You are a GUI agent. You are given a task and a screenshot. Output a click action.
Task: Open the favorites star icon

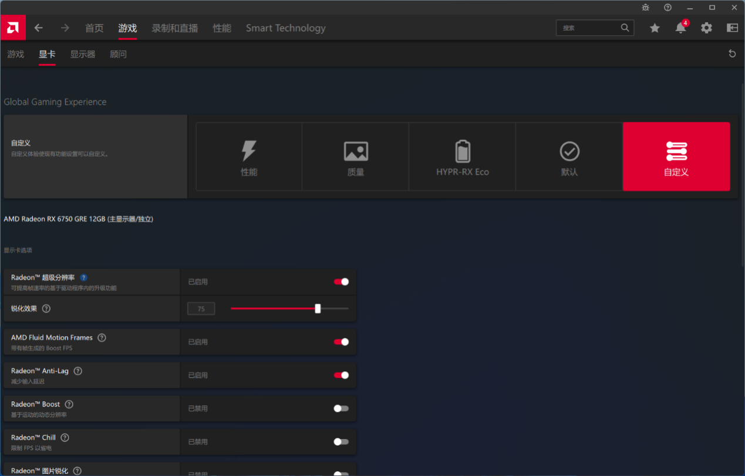pyautogui.click(x=655, y=28)
